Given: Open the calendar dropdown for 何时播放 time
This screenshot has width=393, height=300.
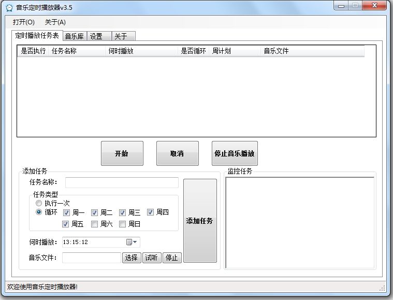Looking at the screenshot, I should [x=132, y=242].
